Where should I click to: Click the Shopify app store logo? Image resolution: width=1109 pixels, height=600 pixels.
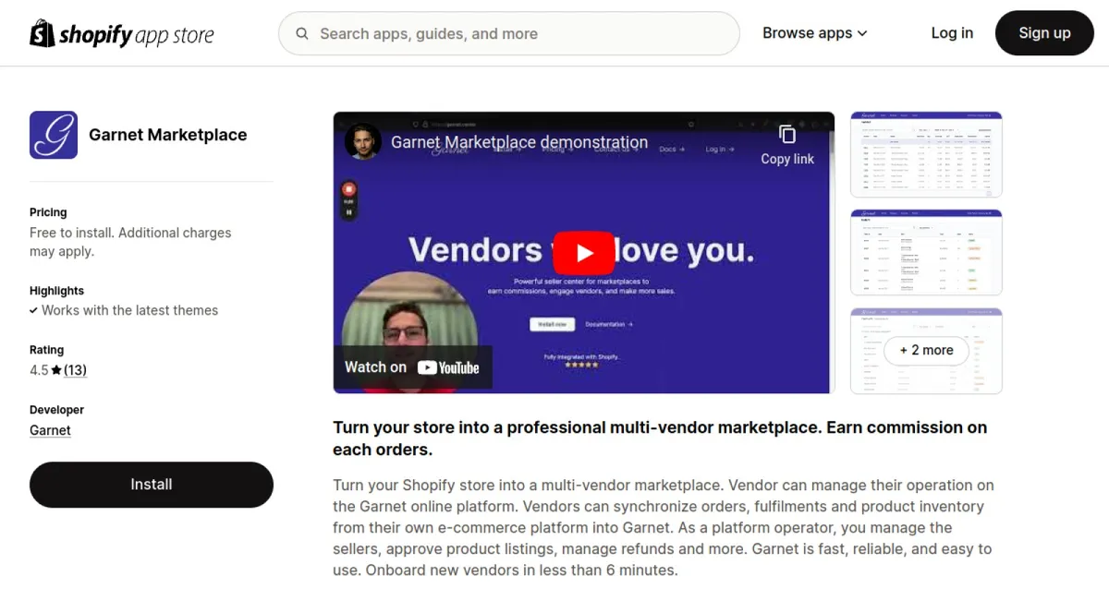point(122,34)
